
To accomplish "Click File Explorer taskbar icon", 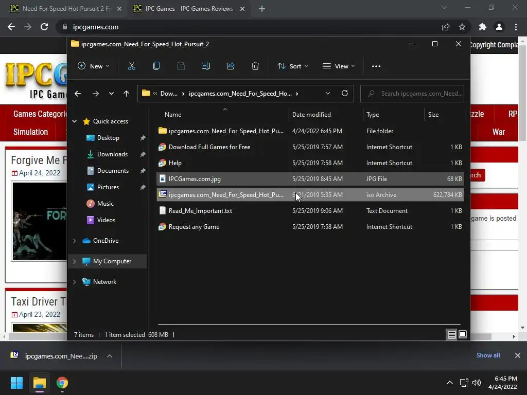I will coord(39,383).
